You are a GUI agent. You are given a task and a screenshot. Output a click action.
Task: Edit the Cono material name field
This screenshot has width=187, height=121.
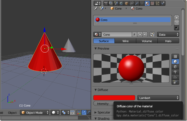tap(117, 35)
